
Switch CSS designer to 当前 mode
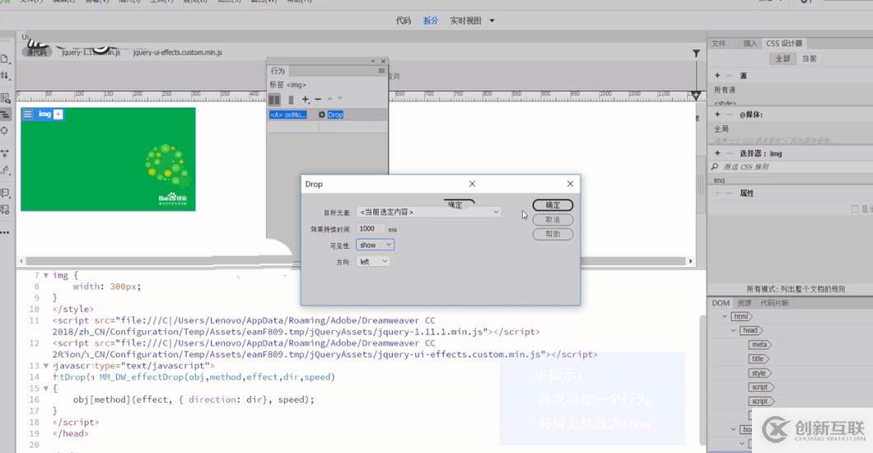coord(810,58)
